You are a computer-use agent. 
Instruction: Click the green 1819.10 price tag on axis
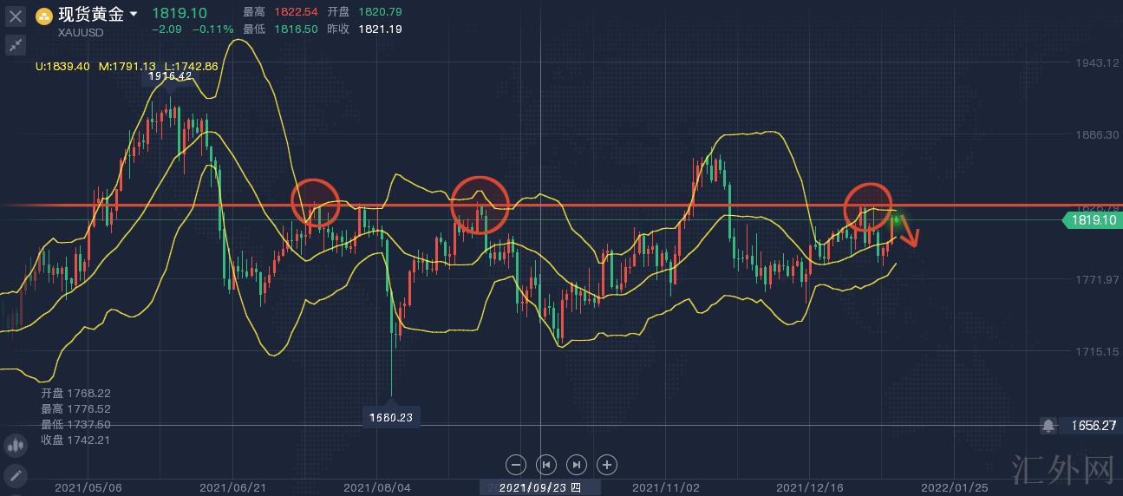point(1094,220)
